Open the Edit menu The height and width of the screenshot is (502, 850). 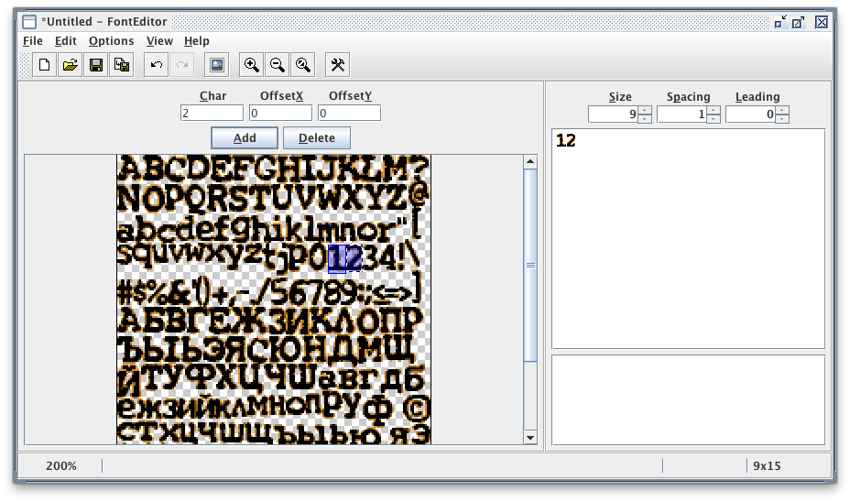[66, 41]
